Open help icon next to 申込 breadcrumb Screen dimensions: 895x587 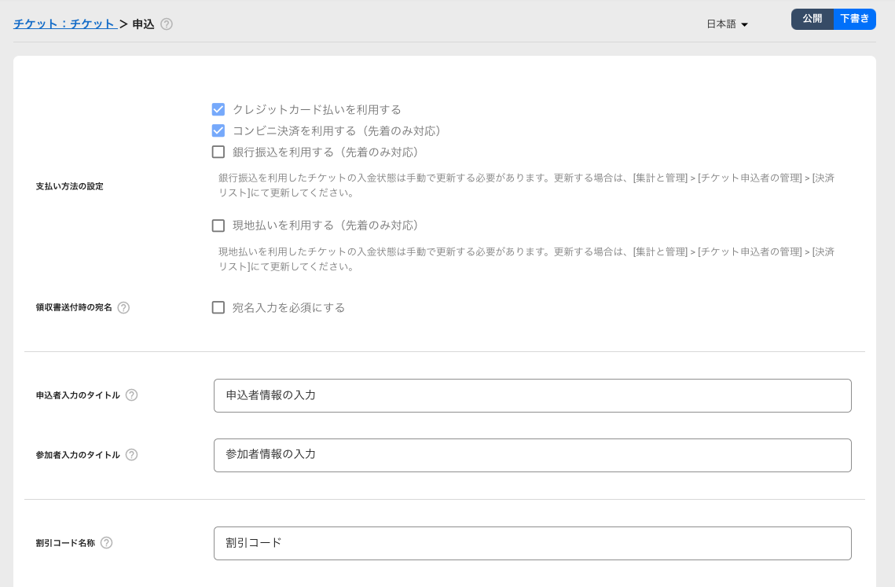click(x=166, y=24)
